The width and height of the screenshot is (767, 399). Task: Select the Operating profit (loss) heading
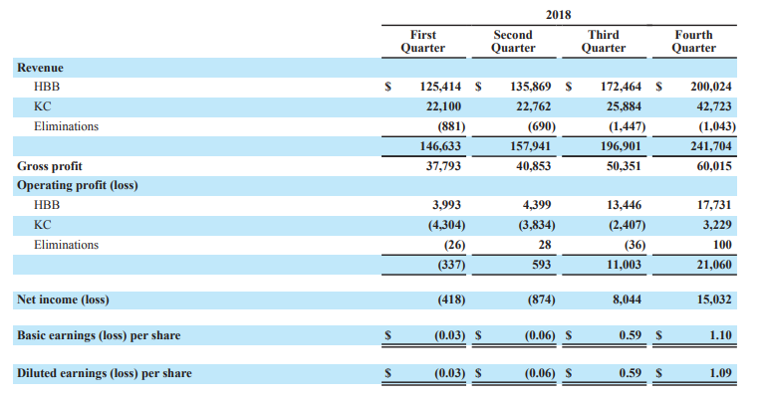click(x=78, y=186)
